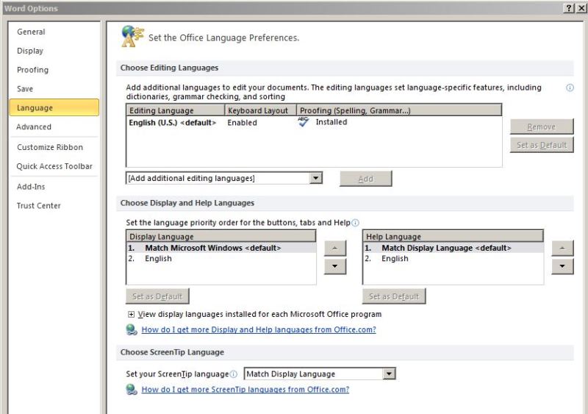
Task: Select English (U.S.) editing language row
Action: 314,122
